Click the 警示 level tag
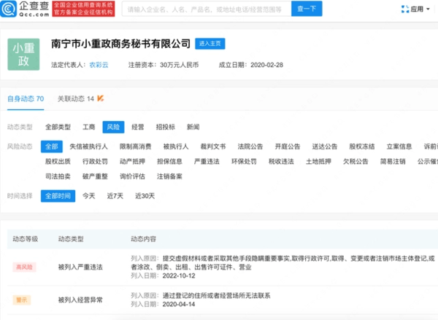The image size is (438, 320). click(22, 300)
